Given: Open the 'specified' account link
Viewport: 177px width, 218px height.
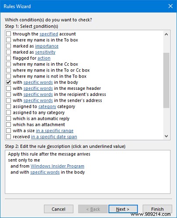Looking at the screenshot, I should tap(49, 34).
